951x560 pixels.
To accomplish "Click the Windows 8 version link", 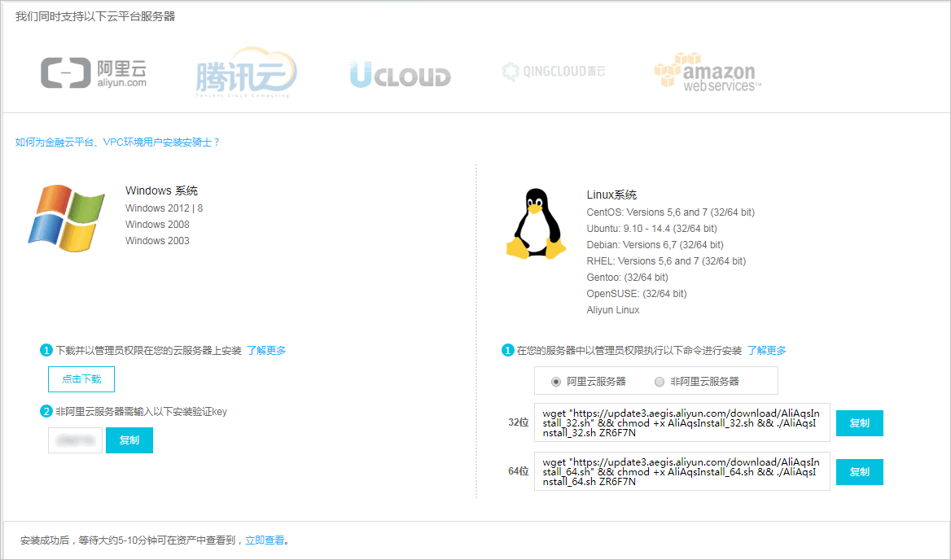I will click(200, 208).
